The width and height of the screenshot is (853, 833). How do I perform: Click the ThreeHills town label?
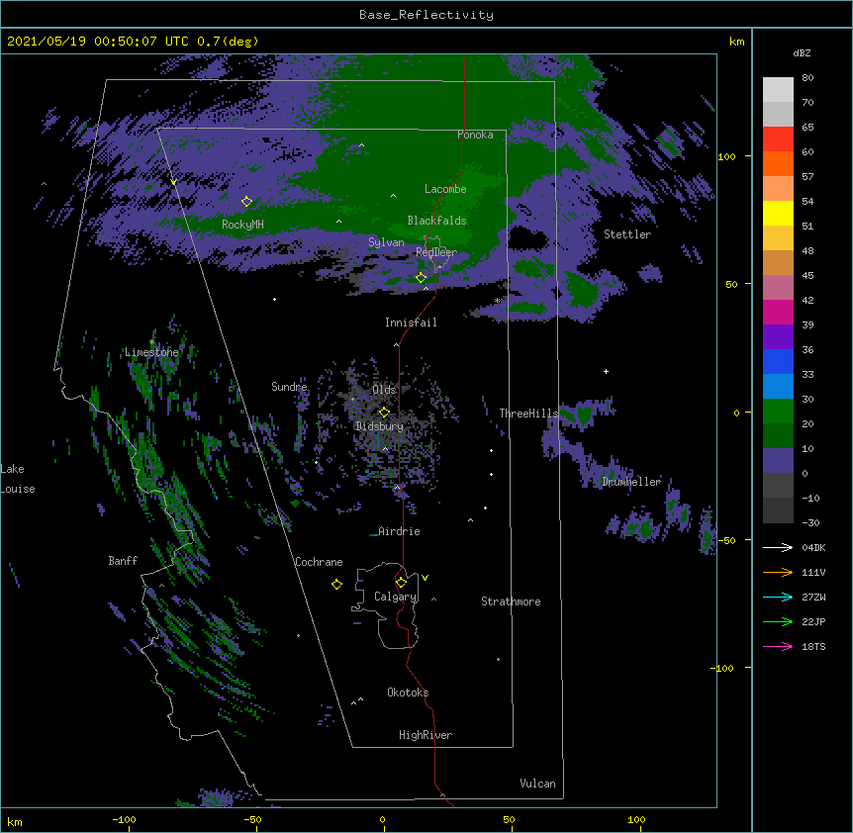[x=528, y=414]
